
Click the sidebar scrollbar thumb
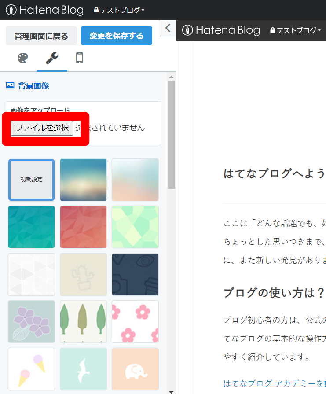pyautogui.click(x=171, y=135)
